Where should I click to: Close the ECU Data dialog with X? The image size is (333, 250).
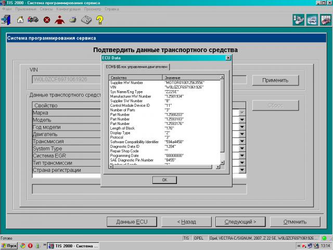click(x=228, y=58)
